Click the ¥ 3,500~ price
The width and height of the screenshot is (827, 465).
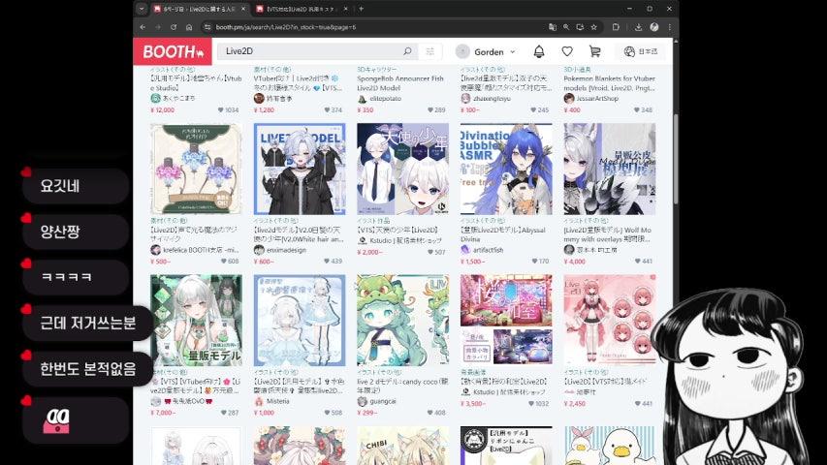(x=473, y=403)
